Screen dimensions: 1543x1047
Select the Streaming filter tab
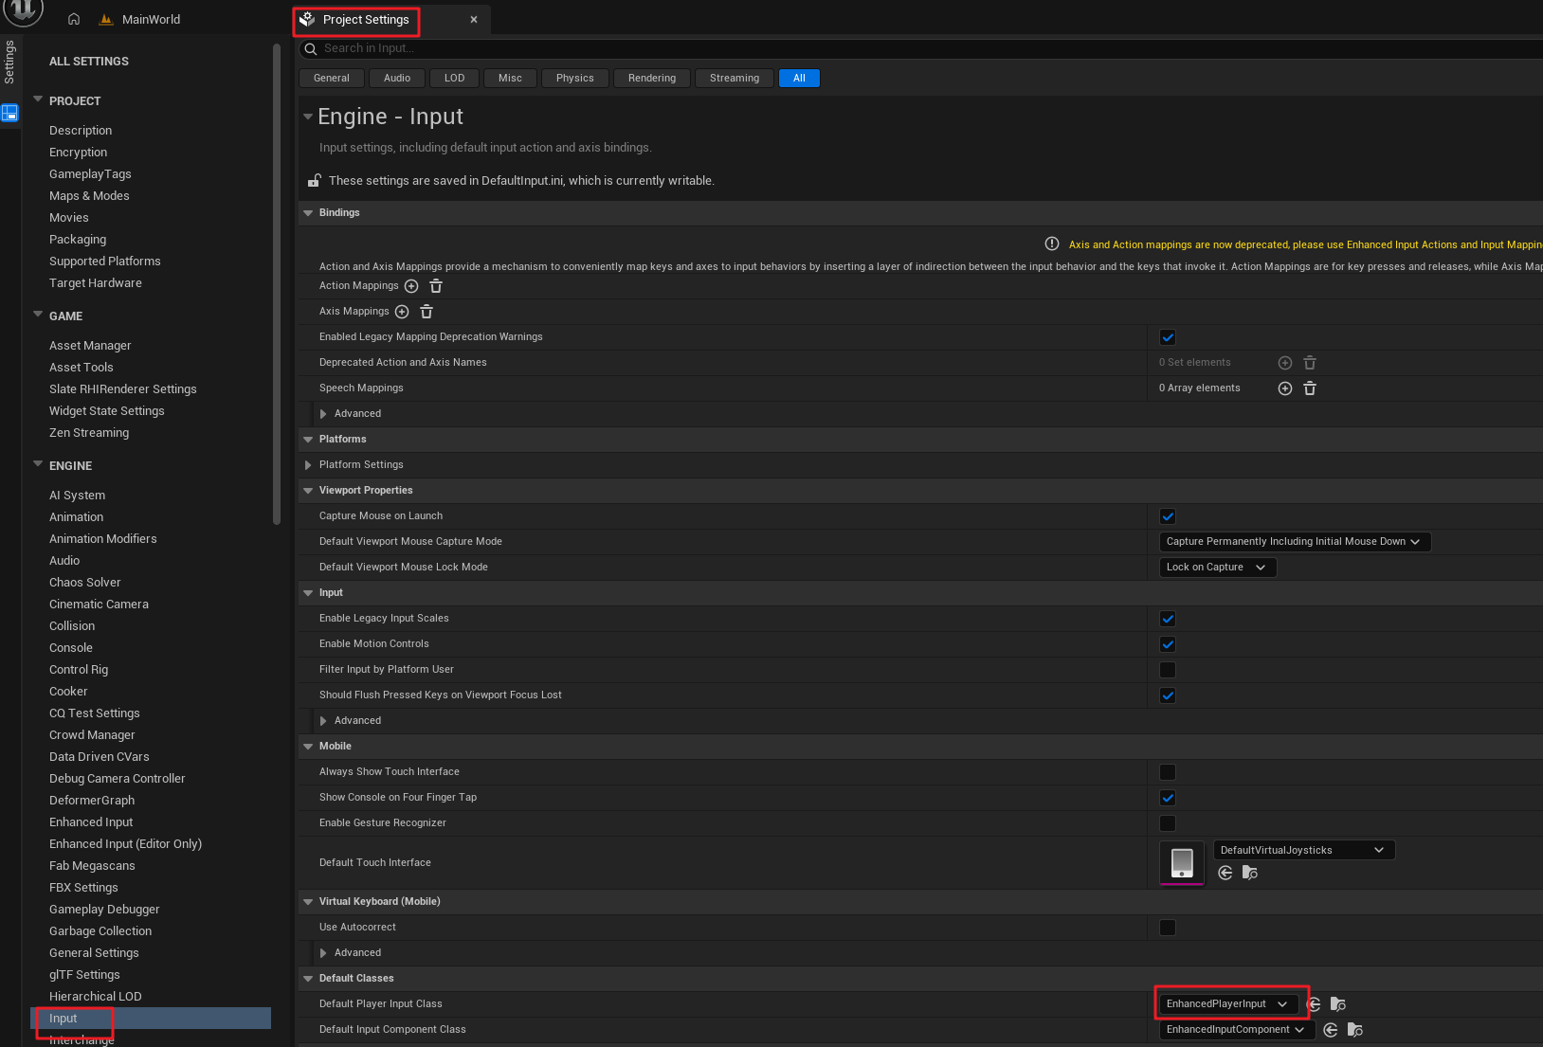(x=735, y=79)
